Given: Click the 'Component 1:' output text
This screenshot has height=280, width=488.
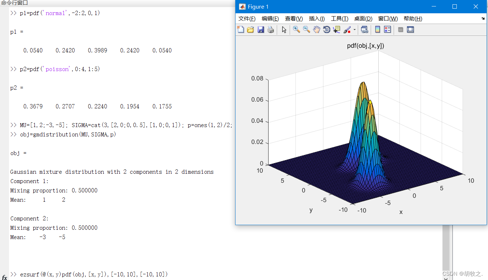Looking at the screenshot, I should click(29, 181).
